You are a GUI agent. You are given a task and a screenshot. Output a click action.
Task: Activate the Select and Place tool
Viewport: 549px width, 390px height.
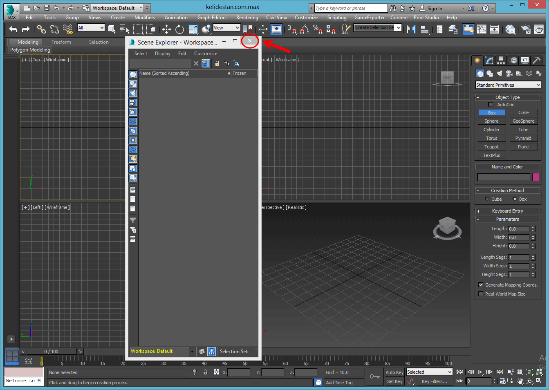[206, 29]
